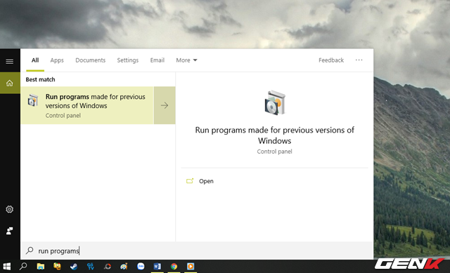Click the compatibility icon in the best match result
450x273 pixels.
pos(33,100)
